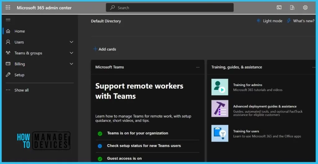The image size is (318, 164).
Task: Click blue info icon for setup status
Action: tap(100, 146)
